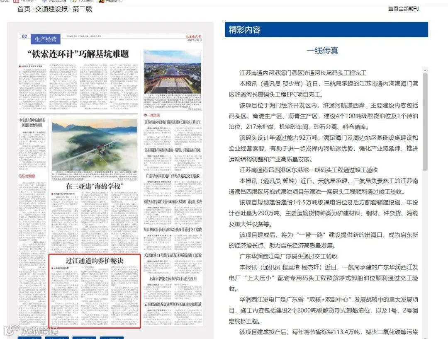This screenshot has height=339, width=448.
Task: Click panel text 江苏南通港吕四港区东港池一期码头工程通过竣工验收
Action: [309, 170]
